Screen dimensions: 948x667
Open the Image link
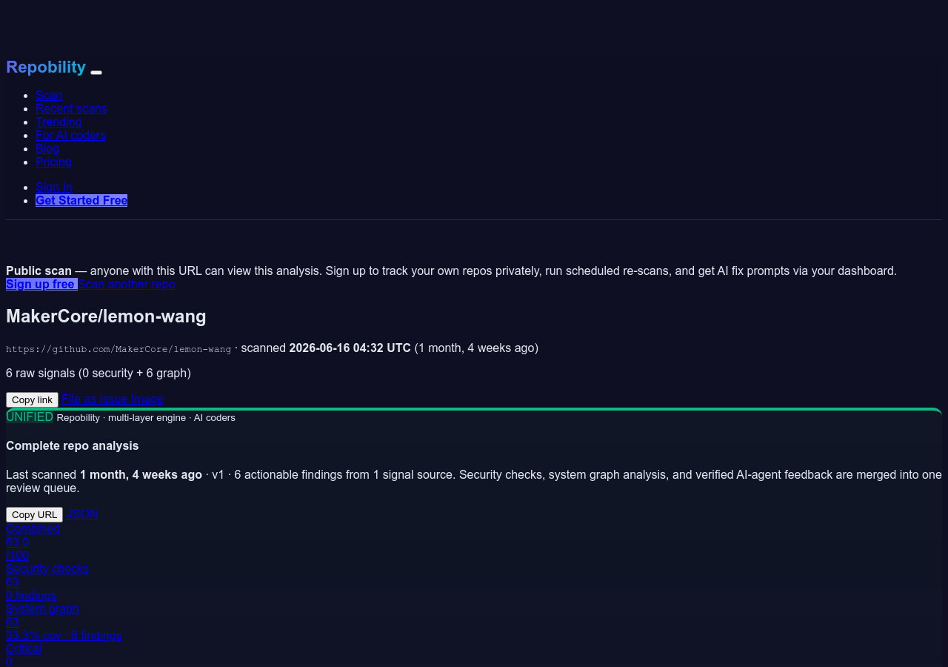pos(147,399)
